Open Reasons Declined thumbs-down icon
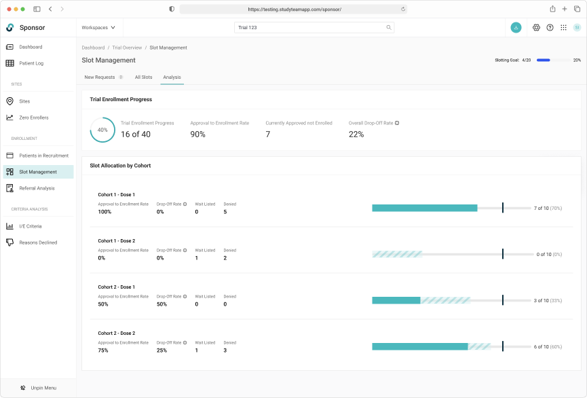587x398 pixels. pos(10,242)
